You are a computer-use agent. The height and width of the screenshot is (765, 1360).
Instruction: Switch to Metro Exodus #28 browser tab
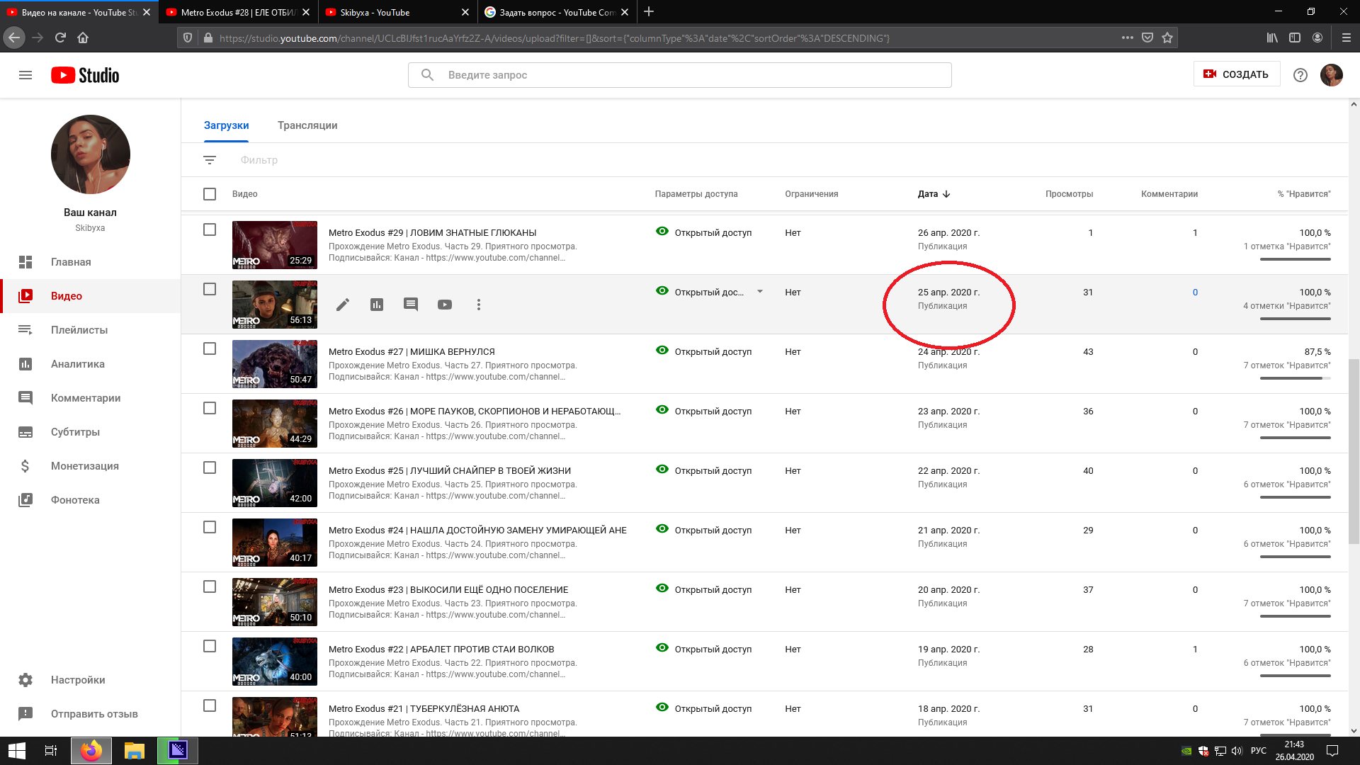[238, 12]
